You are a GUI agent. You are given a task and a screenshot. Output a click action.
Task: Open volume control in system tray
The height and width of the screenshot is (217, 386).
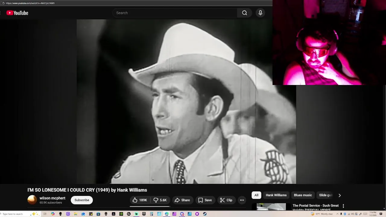point(352,214)
